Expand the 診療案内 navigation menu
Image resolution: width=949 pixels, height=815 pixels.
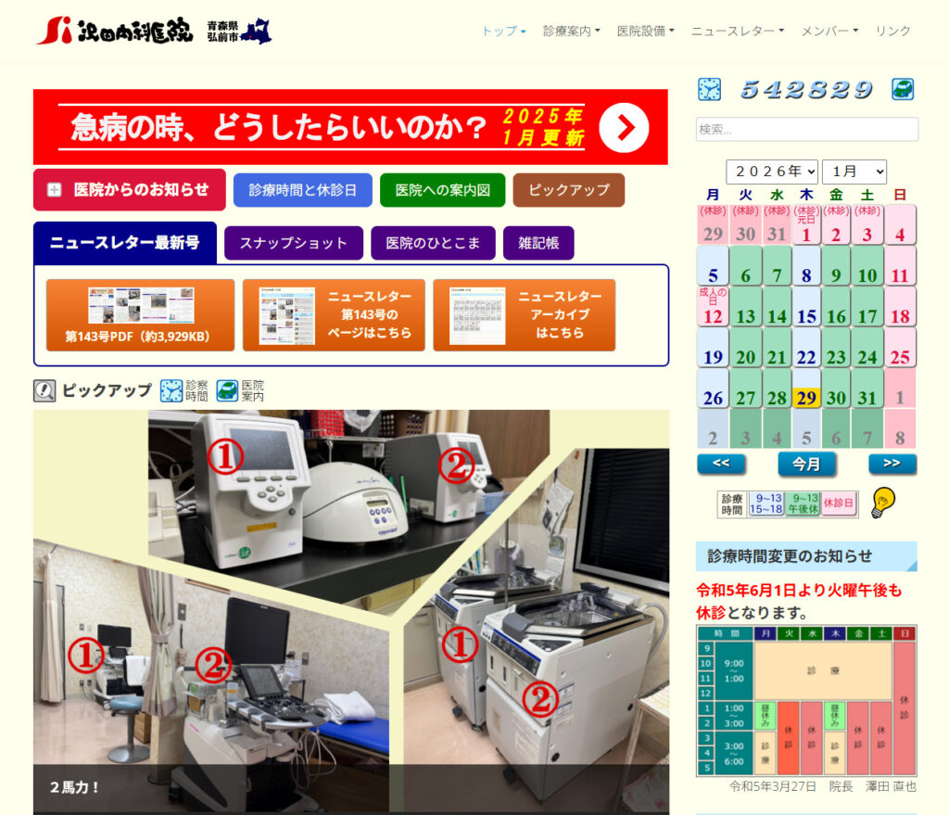[571, 31]
